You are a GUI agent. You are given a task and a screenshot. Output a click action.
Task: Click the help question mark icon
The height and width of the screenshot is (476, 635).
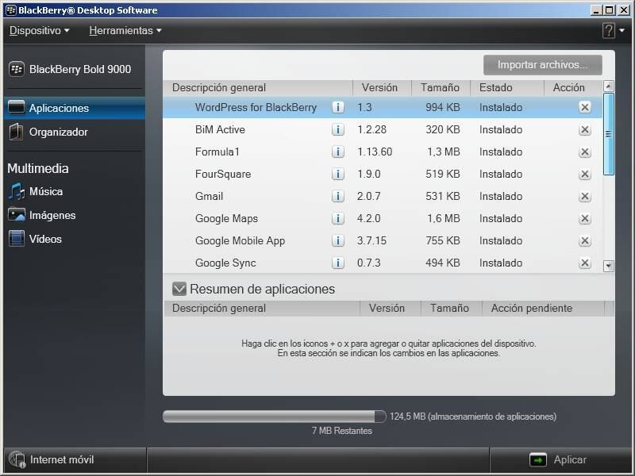coord(608,31)
